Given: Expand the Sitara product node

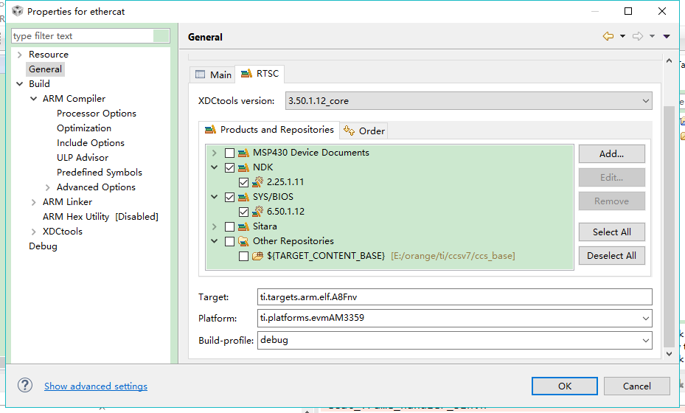Looking at the screenshot, I should pyautogui.click(x=214, y=226).
